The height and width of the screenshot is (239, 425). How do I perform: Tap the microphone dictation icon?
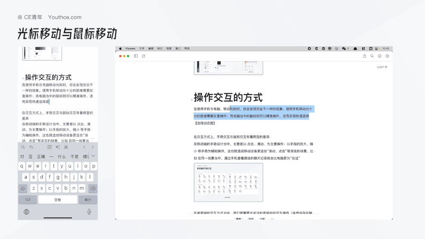[x=89, y=211]
